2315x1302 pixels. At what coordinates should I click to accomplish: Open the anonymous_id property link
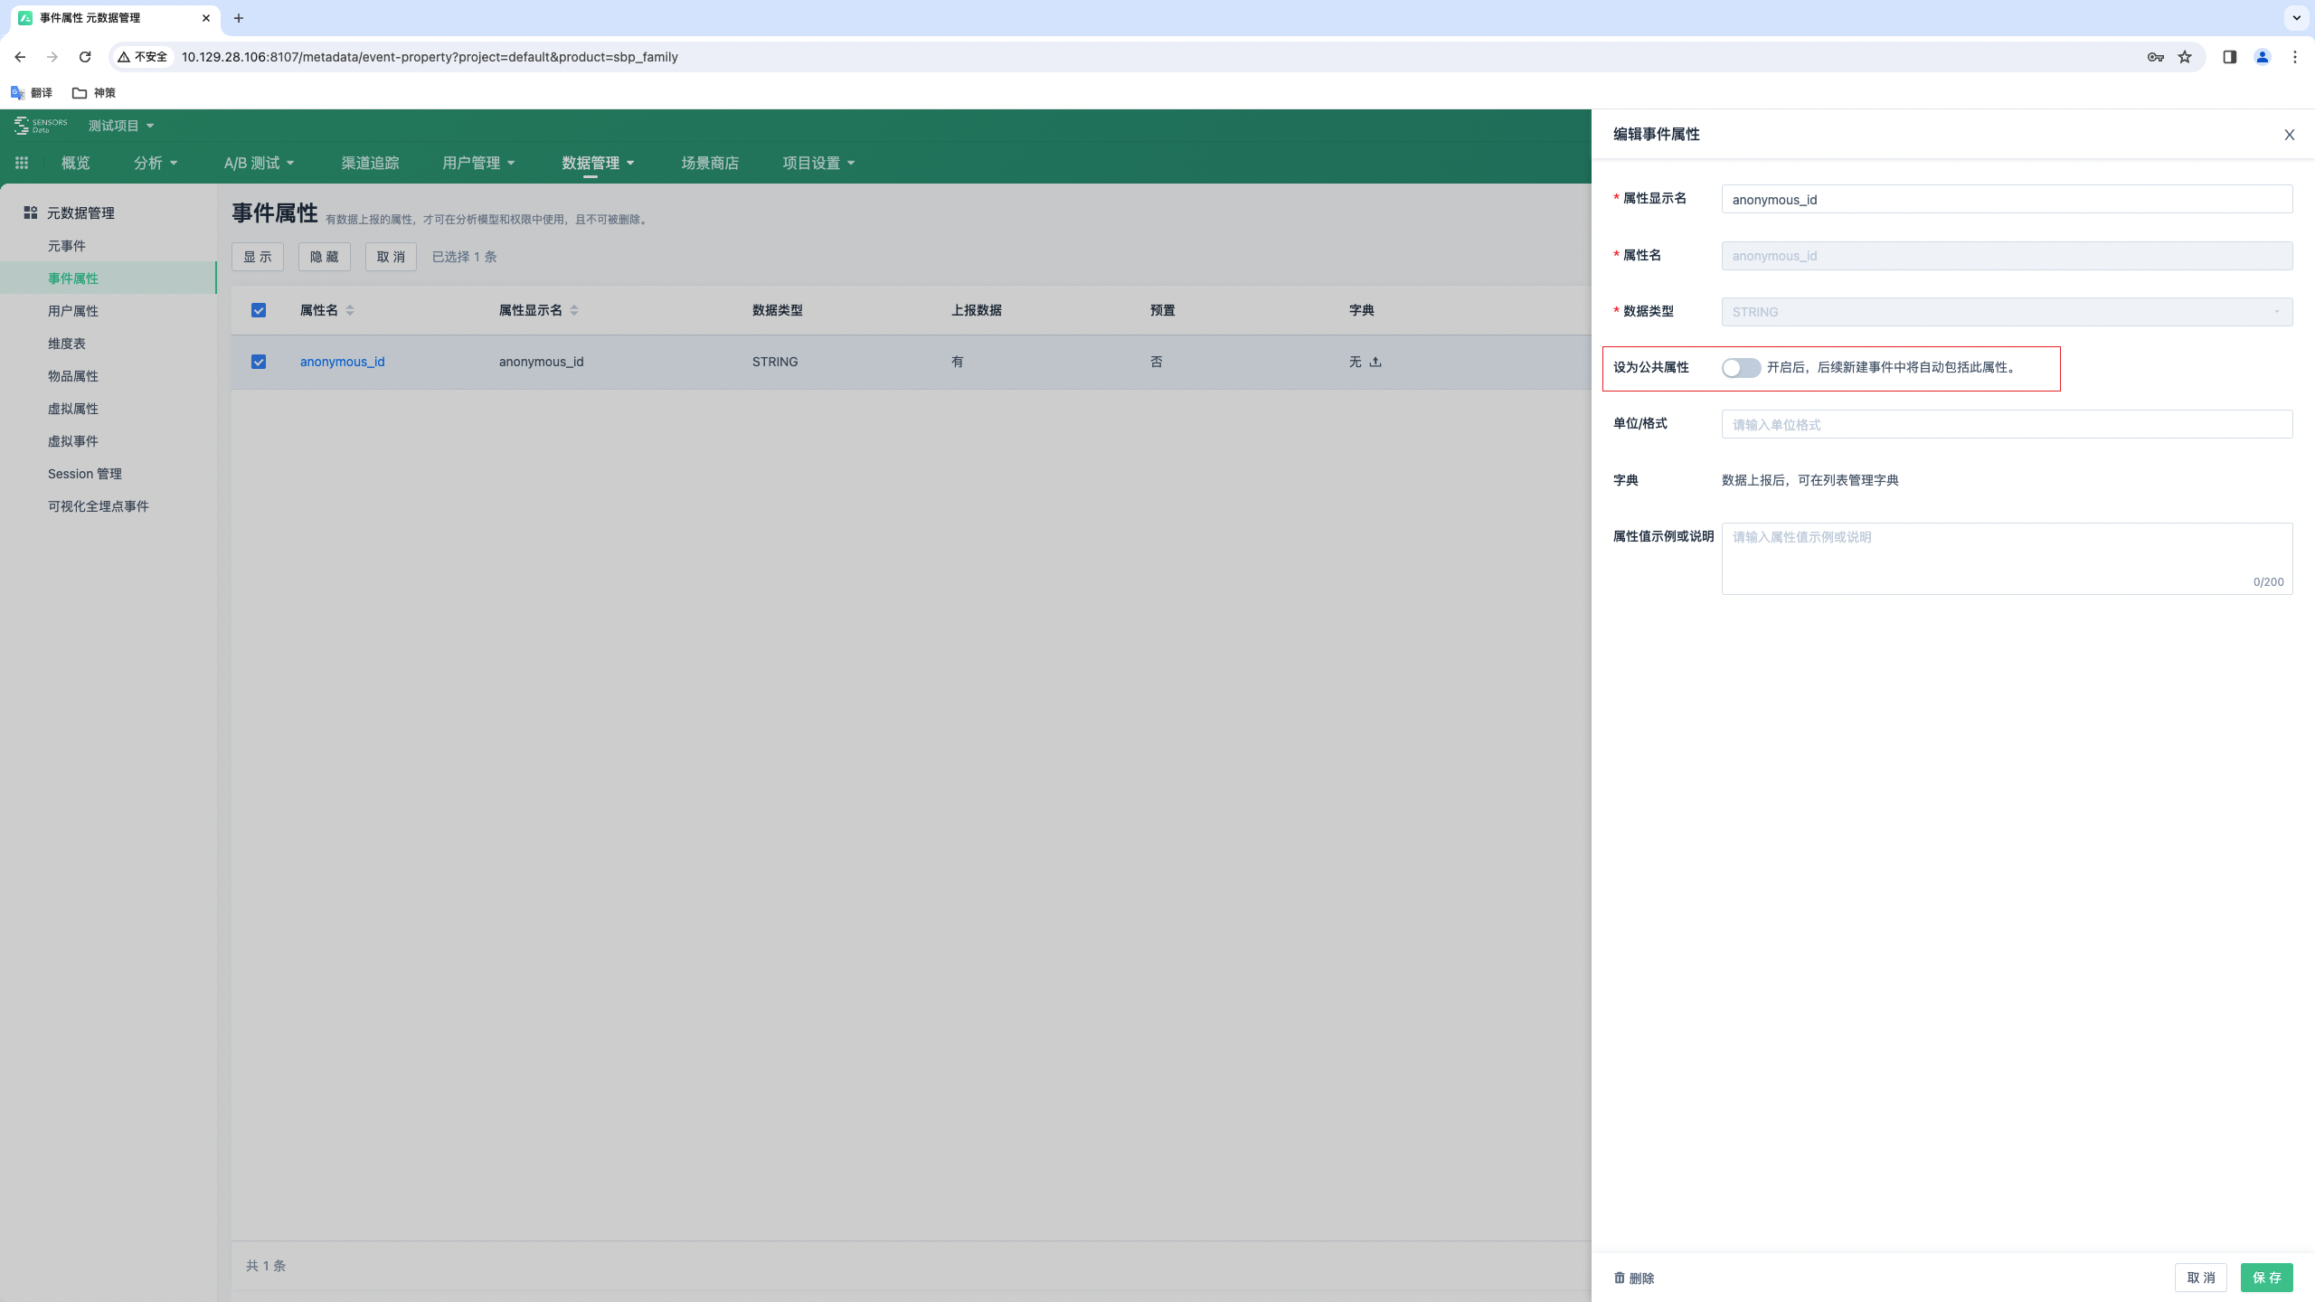click(x=342, y=362)
